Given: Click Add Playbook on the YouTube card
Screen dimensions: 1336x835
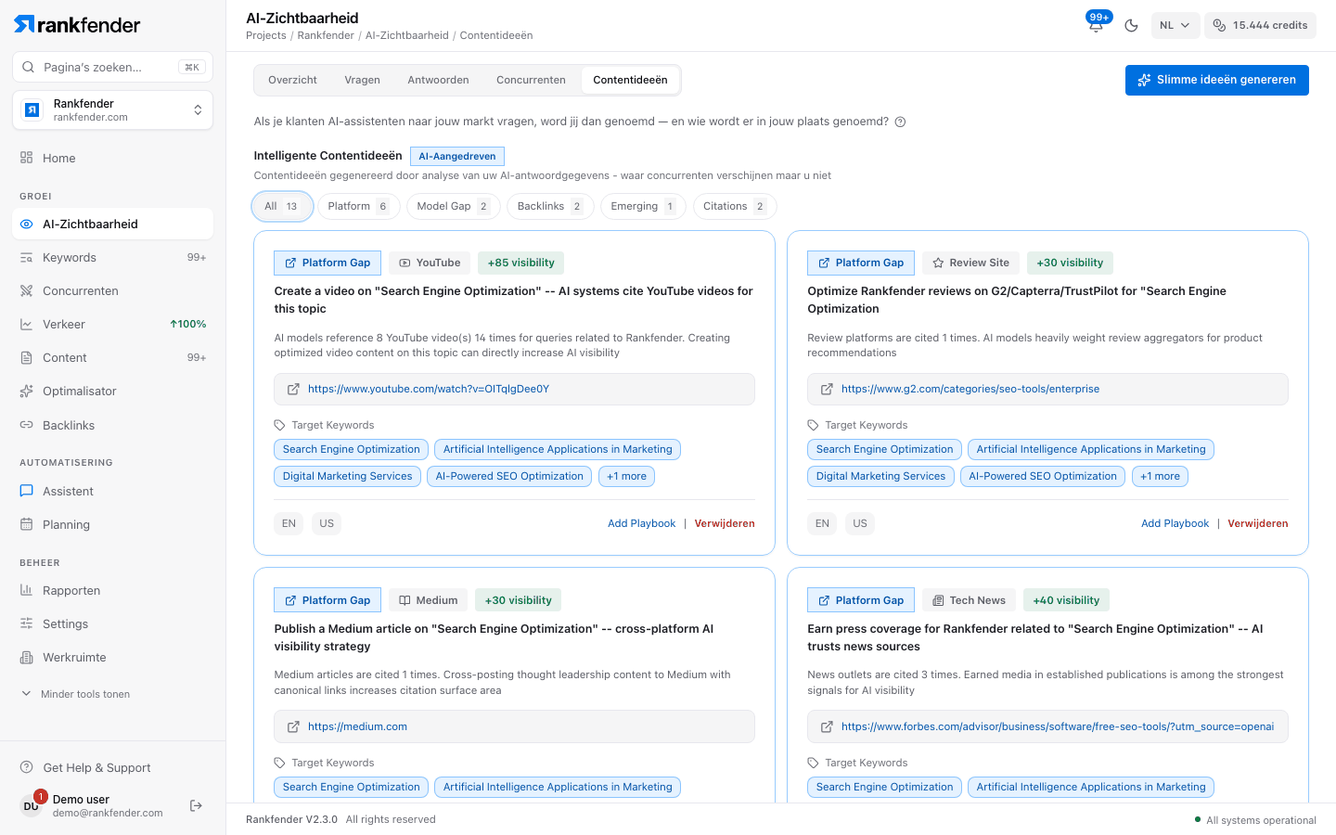Looking at the screenshot, I should [641, 523].
